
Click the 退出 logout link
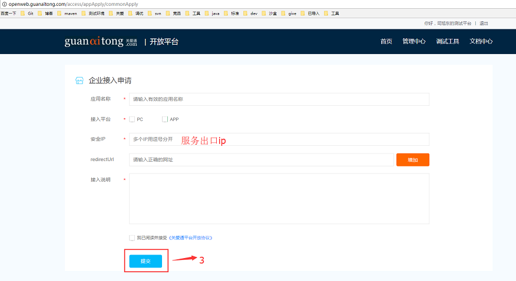pos(484,23)
